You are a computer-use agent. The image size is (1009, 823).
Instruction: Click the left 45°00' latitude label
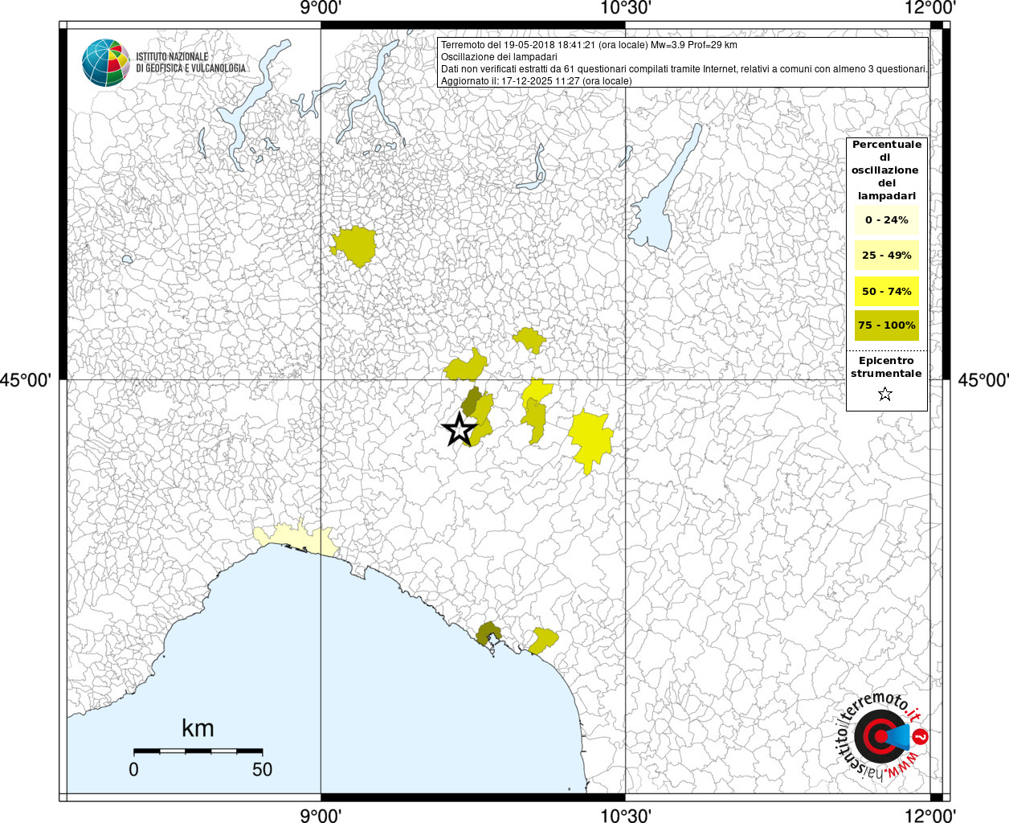click(x=26, y=379)
